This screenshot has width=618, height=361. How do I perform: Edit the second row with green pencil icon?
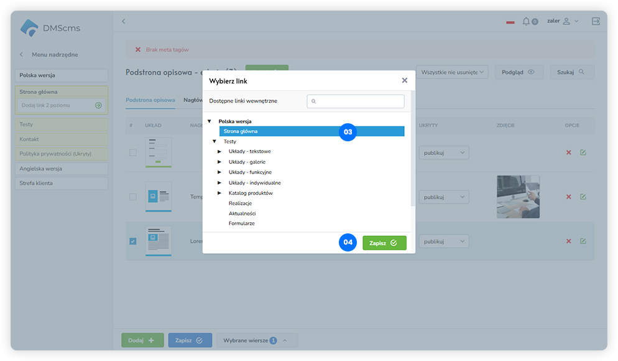(x=583, y=197)
